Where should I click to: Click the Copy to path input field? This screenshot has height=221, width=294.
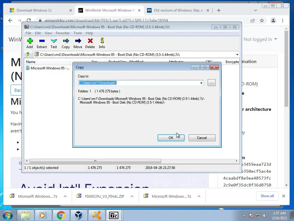click(x=139, y=83)
